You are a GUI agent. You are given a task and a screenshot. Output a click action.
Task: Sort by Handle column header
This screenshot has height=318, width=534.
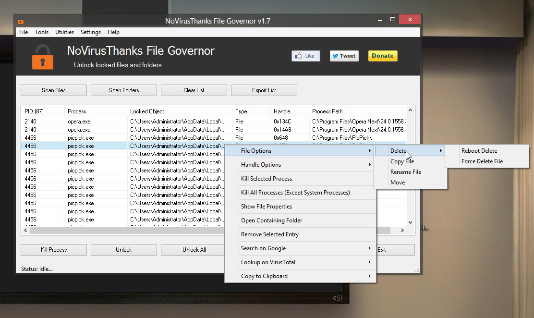click(x=290, y=111)
